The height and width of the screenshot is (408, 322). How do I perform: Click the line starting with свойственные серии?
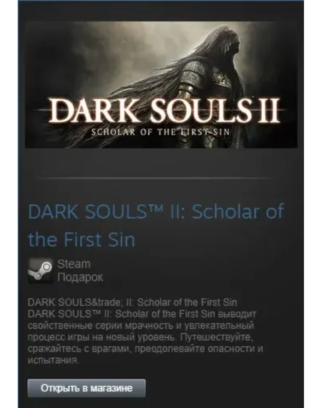coord(141,326)
